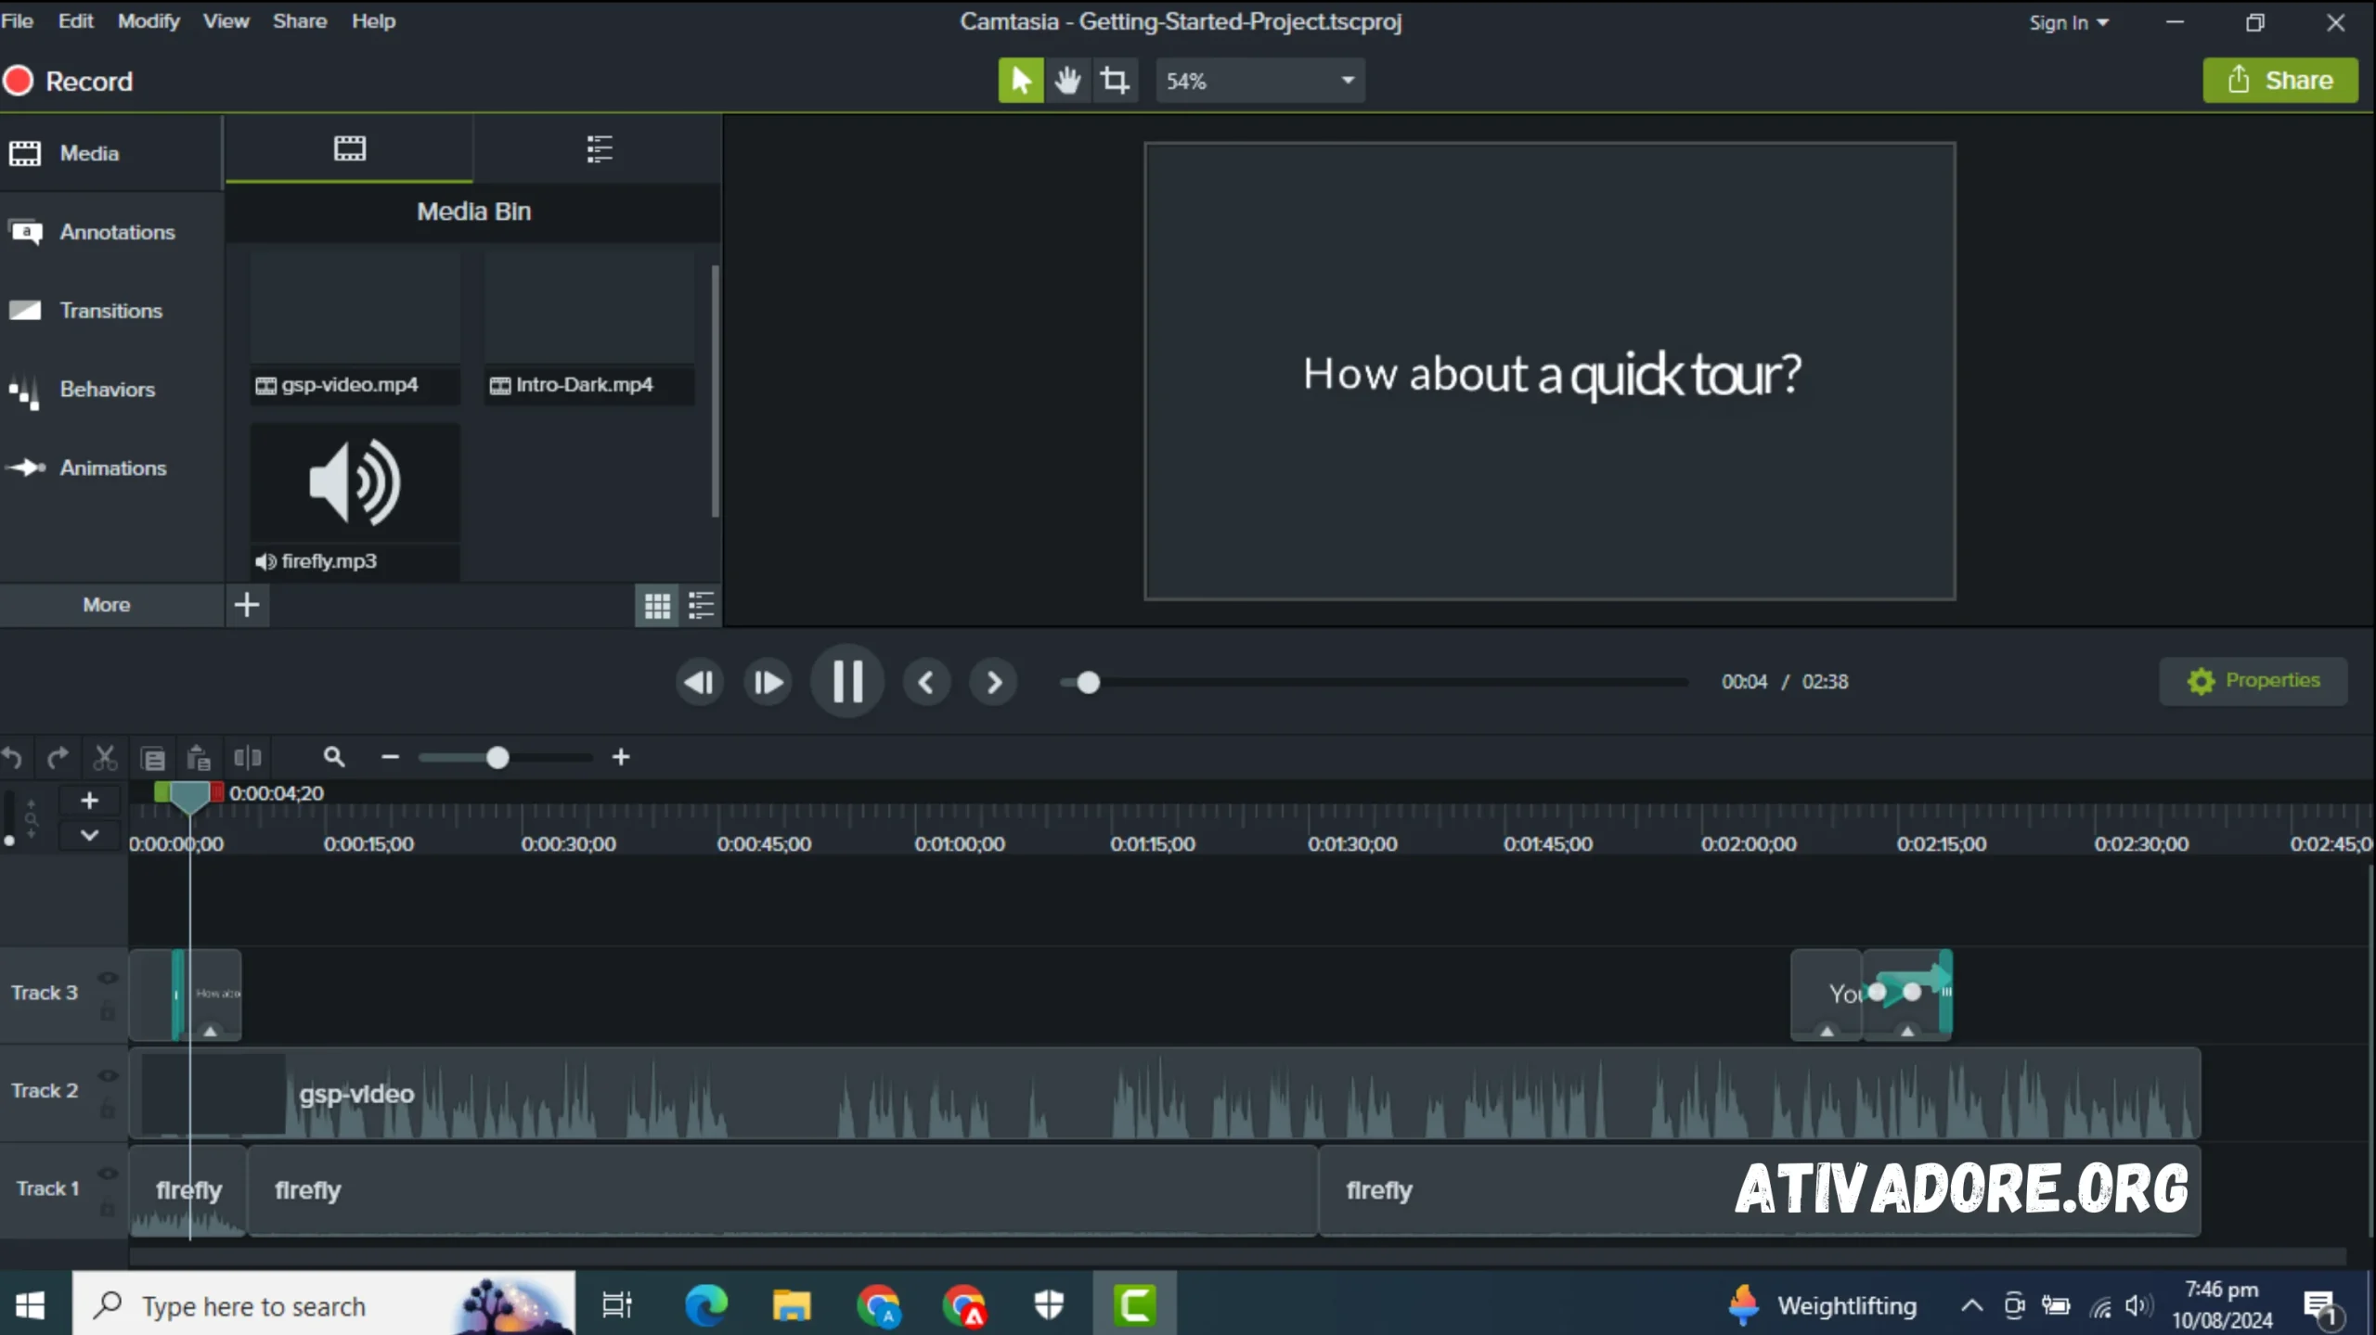Open the Share menu in menu bar

[x=300, y=20]
